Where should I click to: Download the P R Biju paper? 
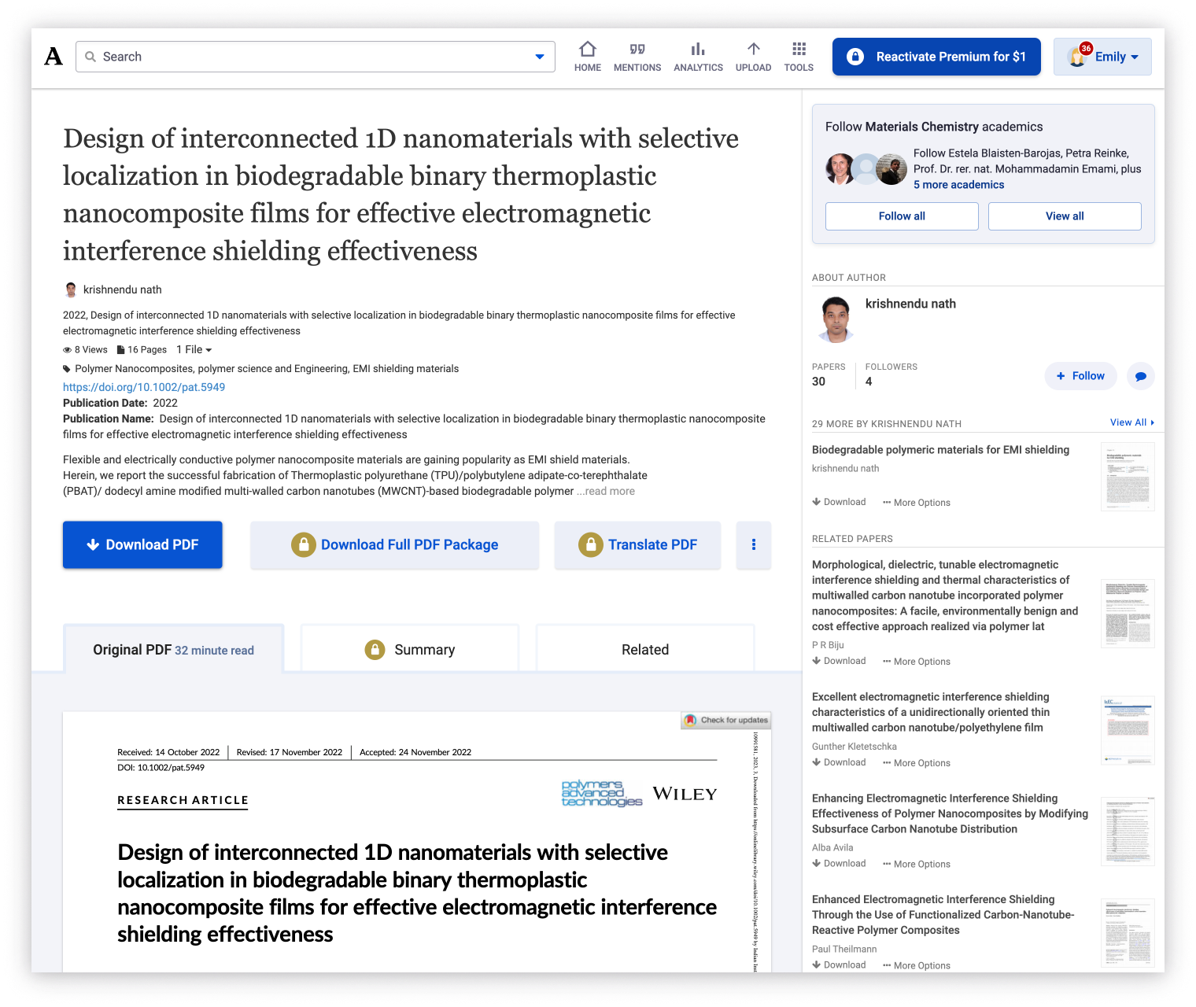point(839,661)
